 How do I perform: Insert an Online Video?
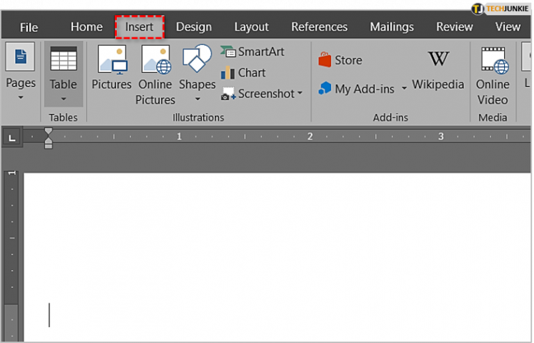(x=492, y=61)
